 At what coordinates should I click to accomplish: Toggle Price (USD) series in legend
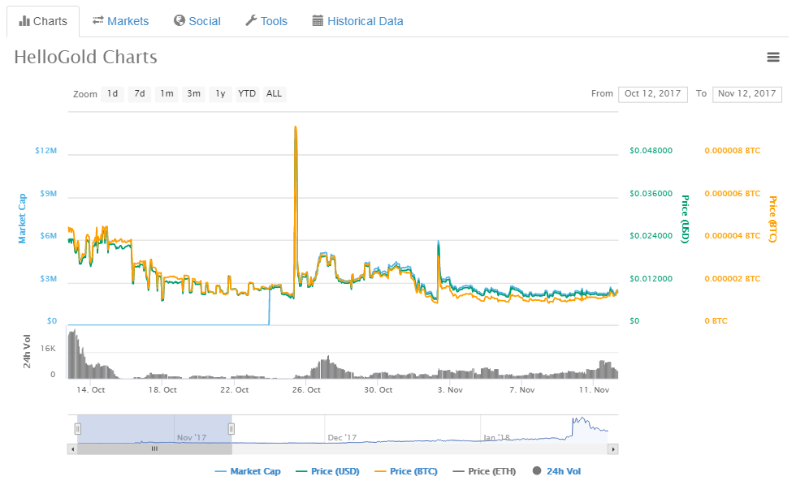tap(327, 471)
